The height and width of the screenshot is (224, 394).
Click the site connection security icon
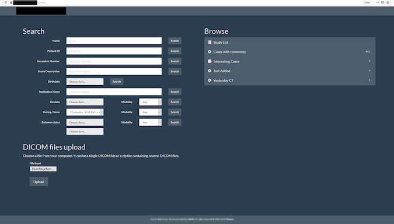pyautogui.click(x=11, y=2)
